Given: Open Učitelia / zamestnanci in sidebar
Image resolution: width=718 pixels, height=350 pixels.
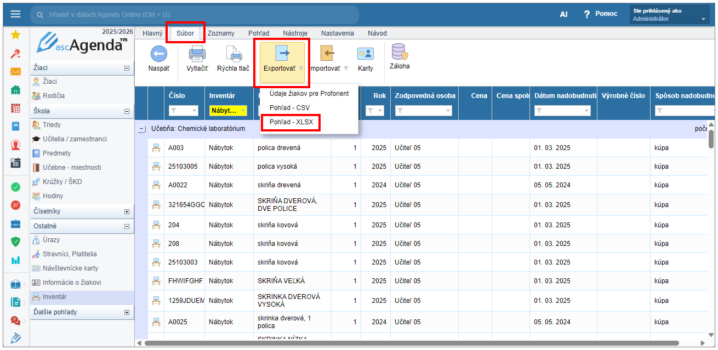Looking at the screenshot, I should click(x=75, y=139).
